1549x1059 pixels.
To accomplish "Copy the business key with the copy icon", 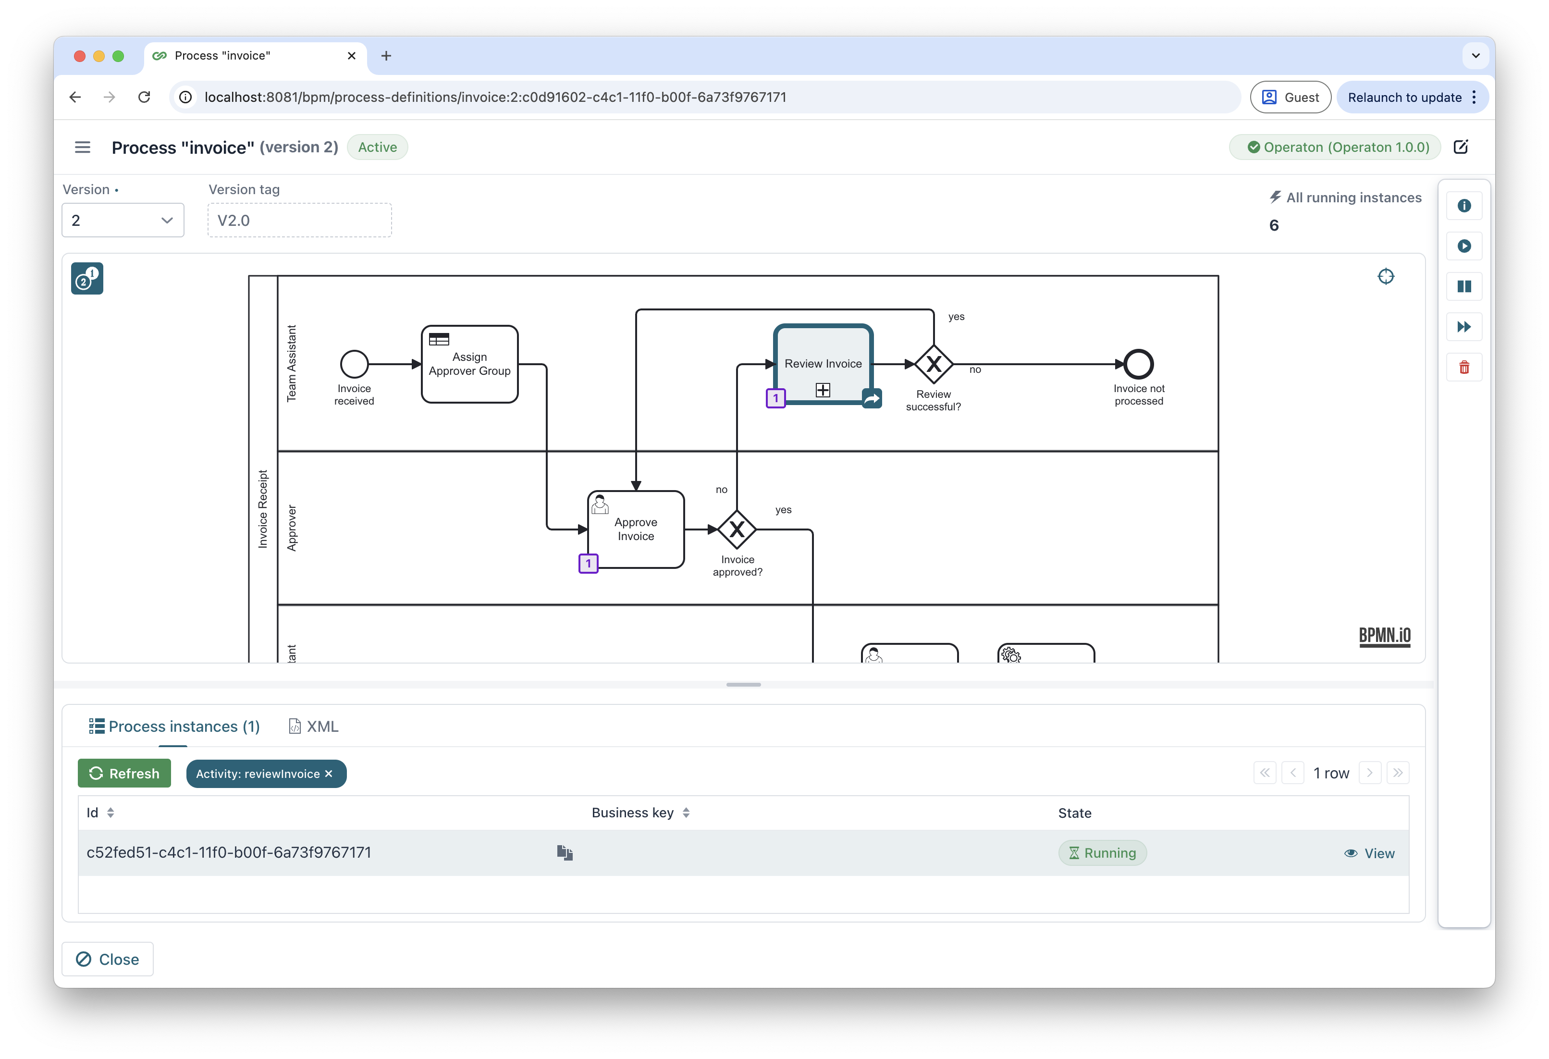I will coord(565,853).
